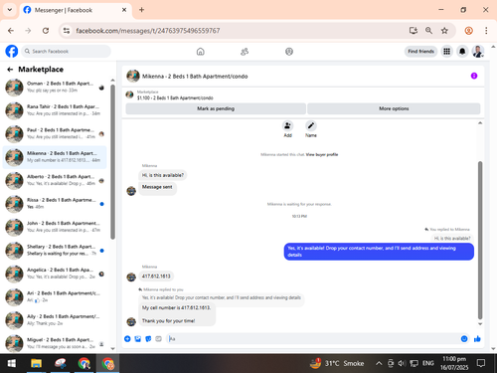Open the notifications bell

click(462, 52)
